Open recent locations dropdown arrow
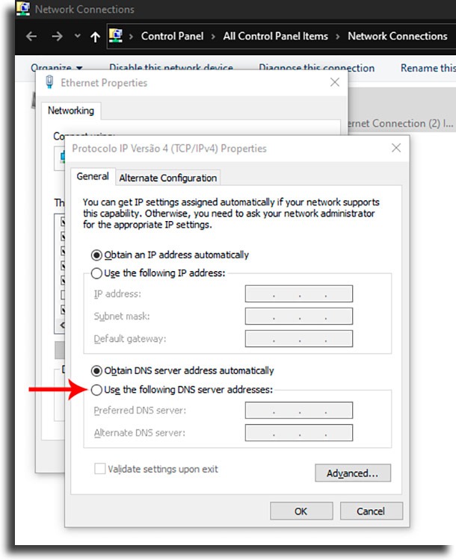Screen dimensions: 456x560 tap(77, 36)
